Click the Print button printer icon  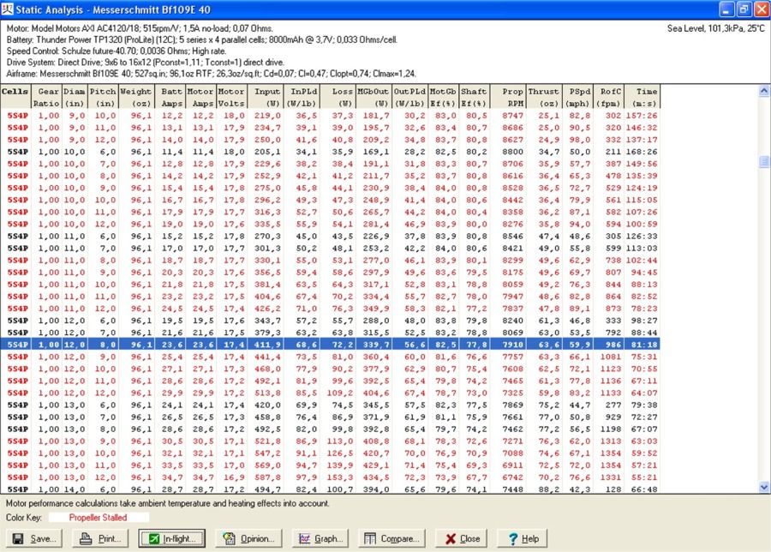pyautogui.click(x=87, y=538)
